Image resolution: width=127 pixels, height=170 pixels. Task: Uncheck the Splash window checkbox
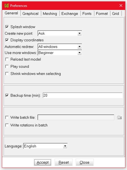click(7, 27)
